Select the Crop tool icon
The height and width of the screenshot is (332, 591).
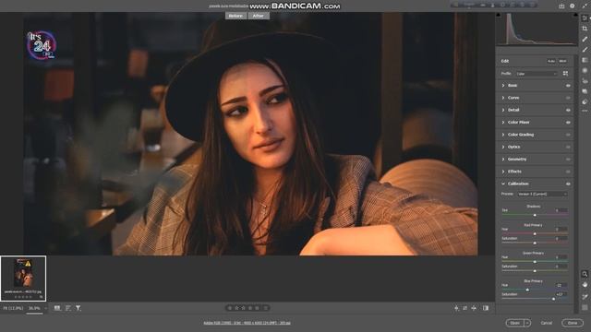pyautogui.click(x=585, y=29)
